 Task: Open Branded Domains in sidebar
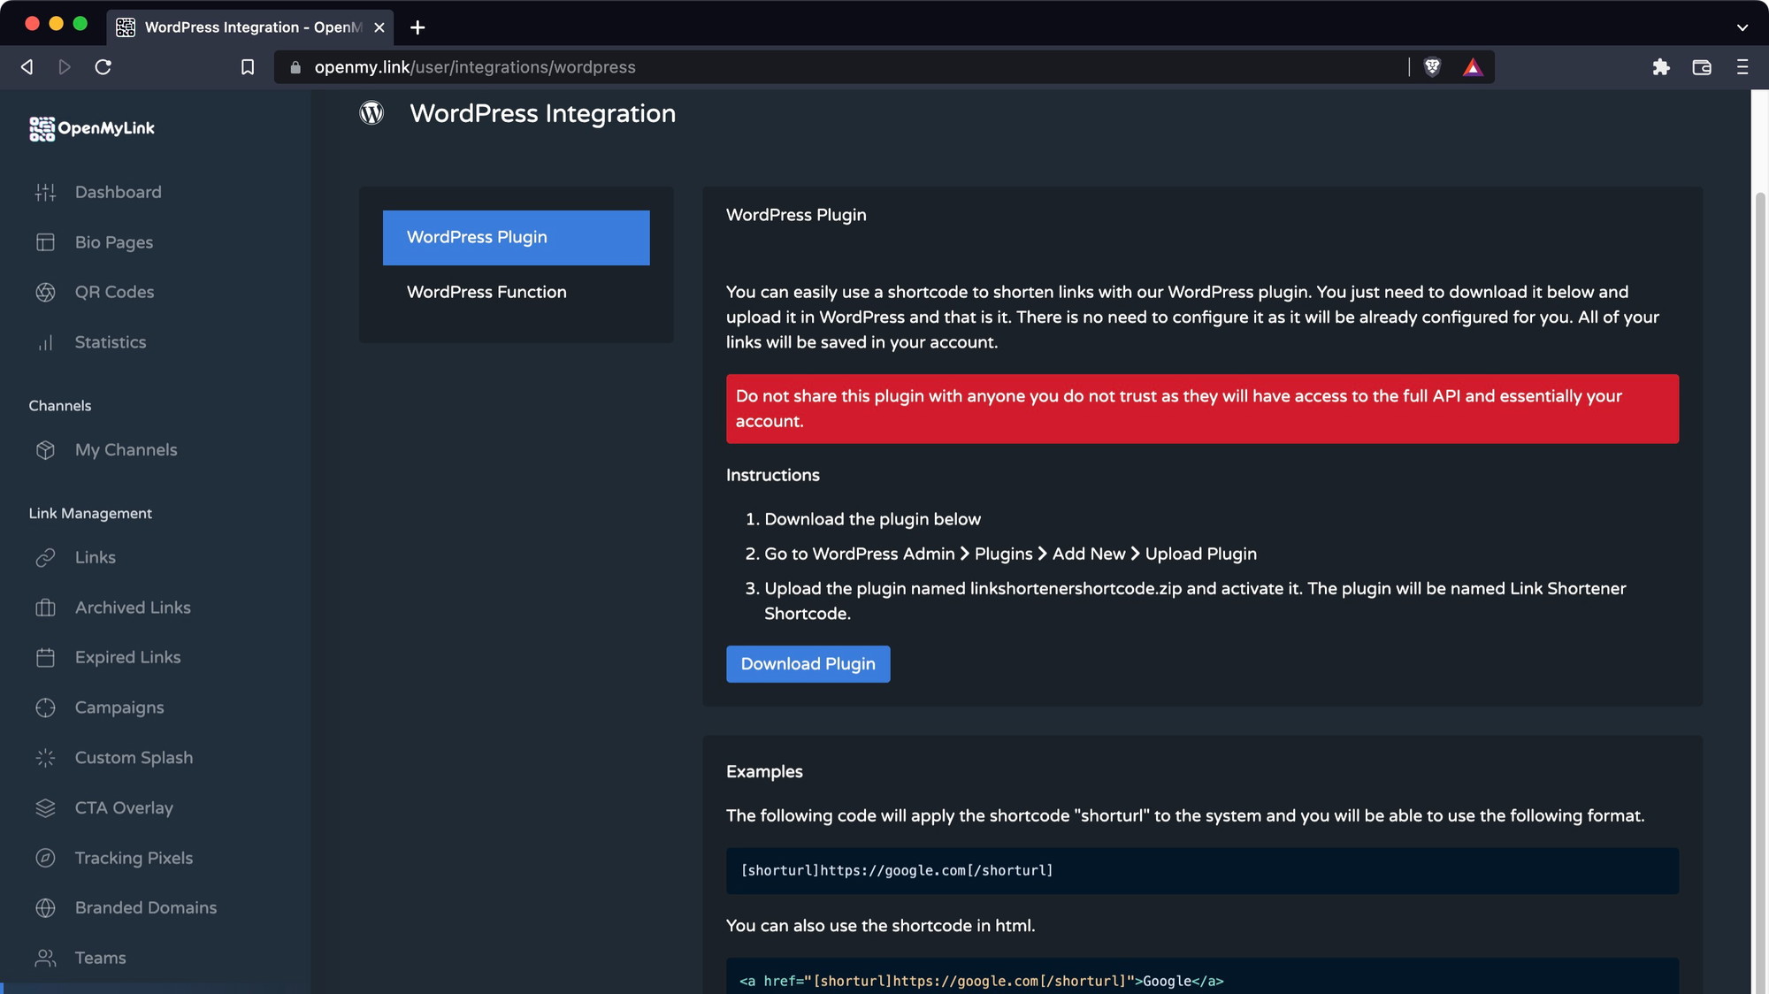point(146,908)
